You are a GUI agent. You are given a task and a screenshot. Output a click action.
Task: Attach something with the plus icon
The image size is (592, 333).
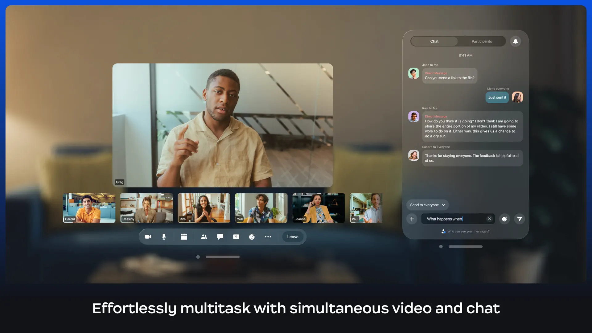point(412,219)
